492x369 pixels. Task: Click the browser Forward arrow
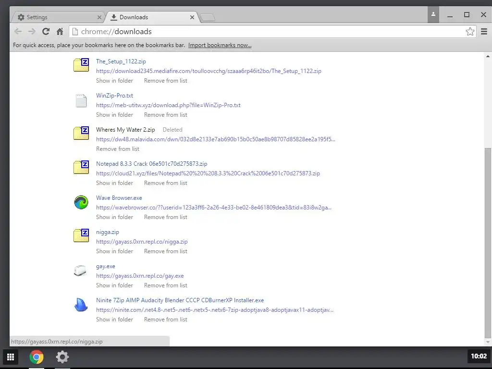[x=32, y=31]
